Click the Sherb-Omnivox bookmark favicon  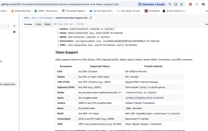coord(13,11)
